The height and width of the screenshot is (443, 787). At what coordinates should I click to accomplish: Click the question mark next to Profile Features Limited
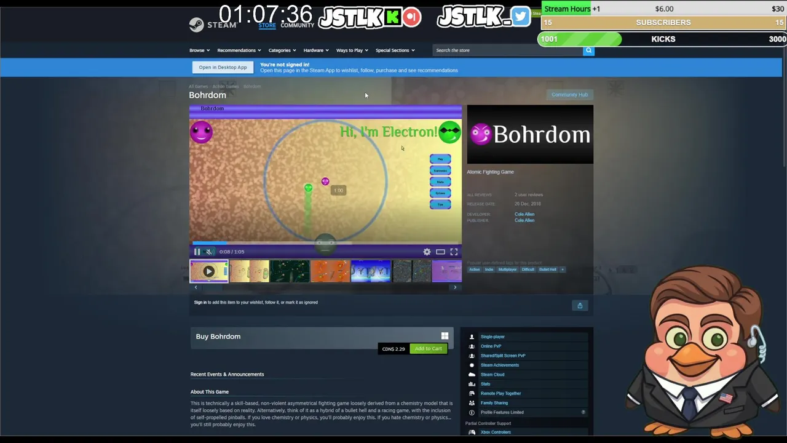click(x=583, y=412)
